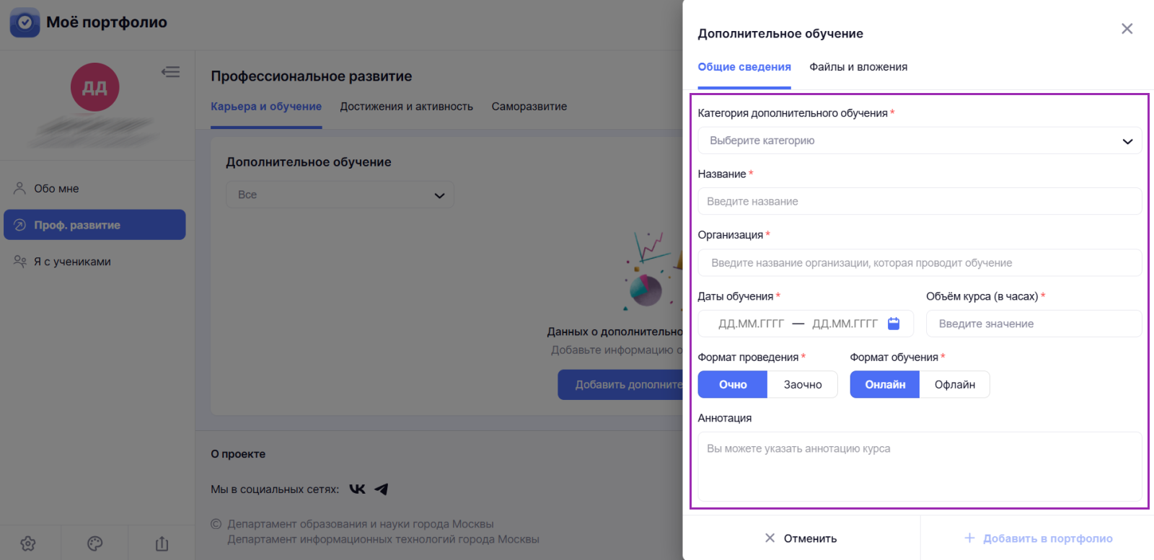Click the calendar icon in date field
The height and width of the screenshot is (560, 1154).
pos(894,324)
